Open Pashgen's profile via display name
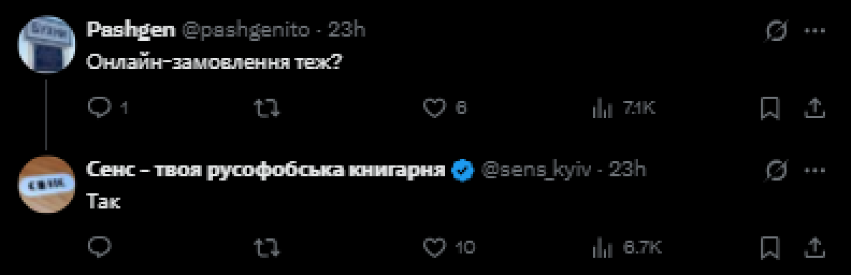The image size is (851, 275). [131, 30]
